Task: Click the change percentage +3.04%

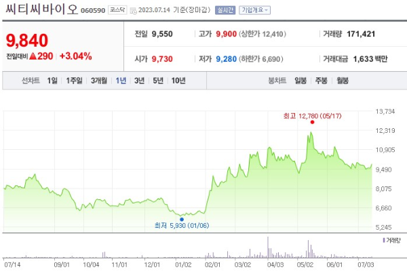Action: pyautogui.click(x=76, y=56)
